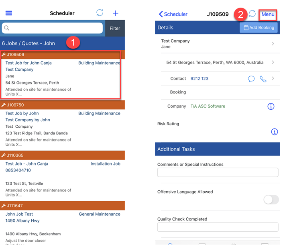Click the Quality Check Completed field
Image resolution: width=281 pixels, height=247 pixels.
tap(218, 227)
